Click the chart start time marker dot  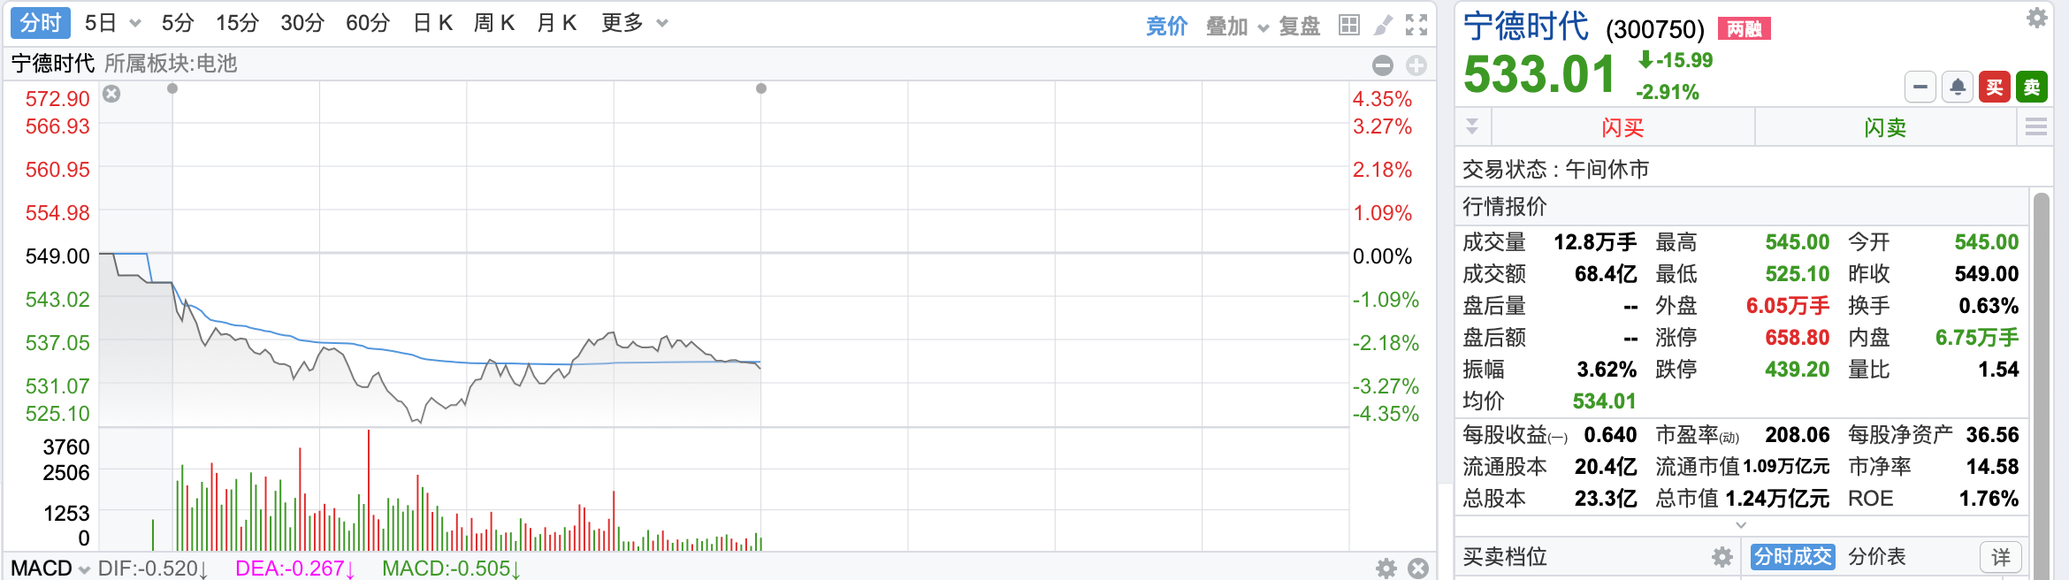pyautogui.click(x=172, y=88)
